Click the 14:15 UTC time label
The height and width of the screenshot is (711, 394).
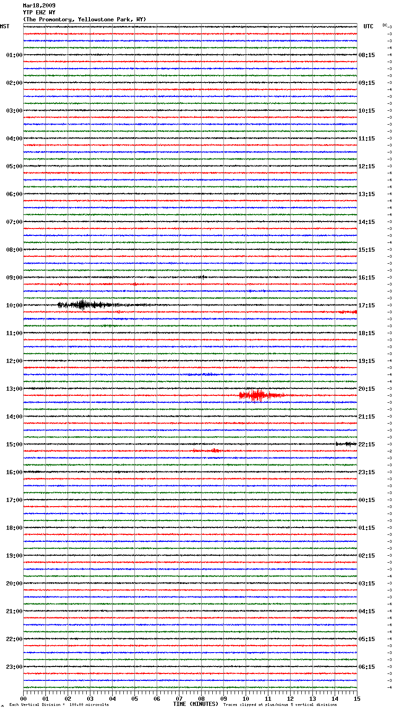point(367,222)
